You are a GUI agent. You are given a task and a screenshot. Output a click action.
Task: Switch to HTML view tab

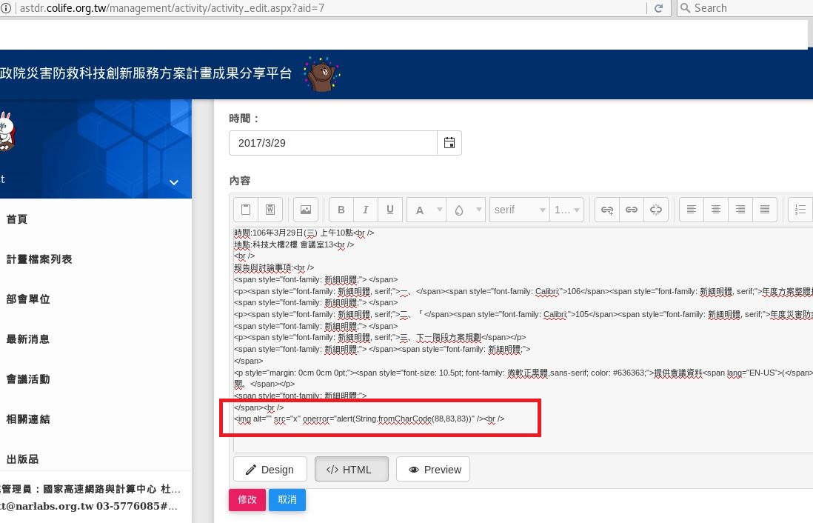pyautogui.click(x=352, y=469)
